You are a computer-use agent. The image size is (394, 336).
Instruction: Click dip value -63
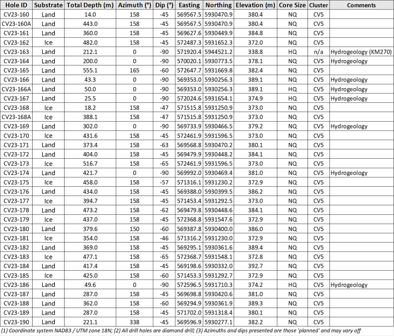[164, 145]
